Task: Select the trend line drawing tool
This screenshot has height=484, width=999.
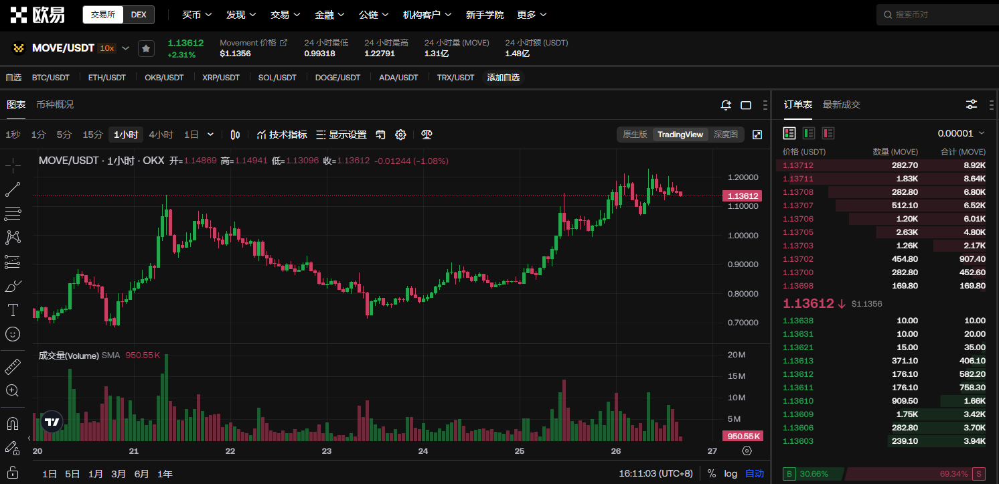Action: (13, 189)
